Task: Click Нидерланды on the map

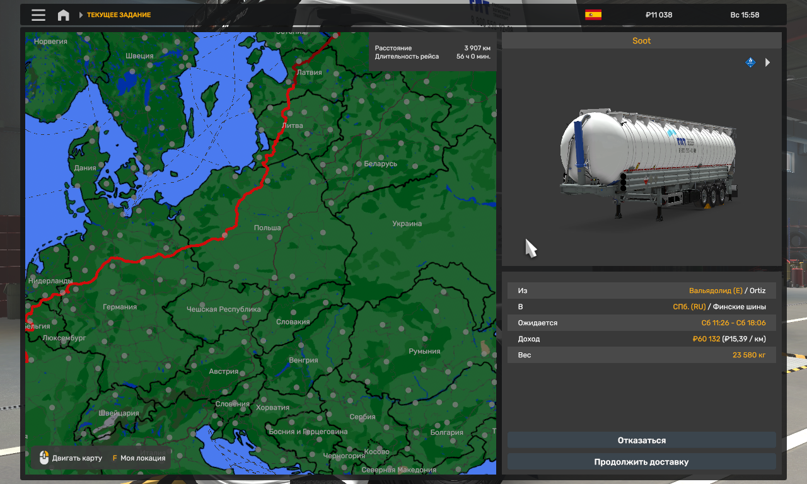Action: [x=49, y=280]
